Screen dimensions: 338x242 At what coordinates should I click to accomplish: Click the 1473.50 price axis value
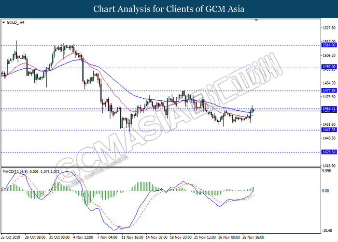point(329,97)
